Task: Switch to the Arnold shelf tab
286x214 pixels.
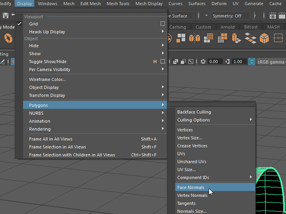Action: [227, 27]
